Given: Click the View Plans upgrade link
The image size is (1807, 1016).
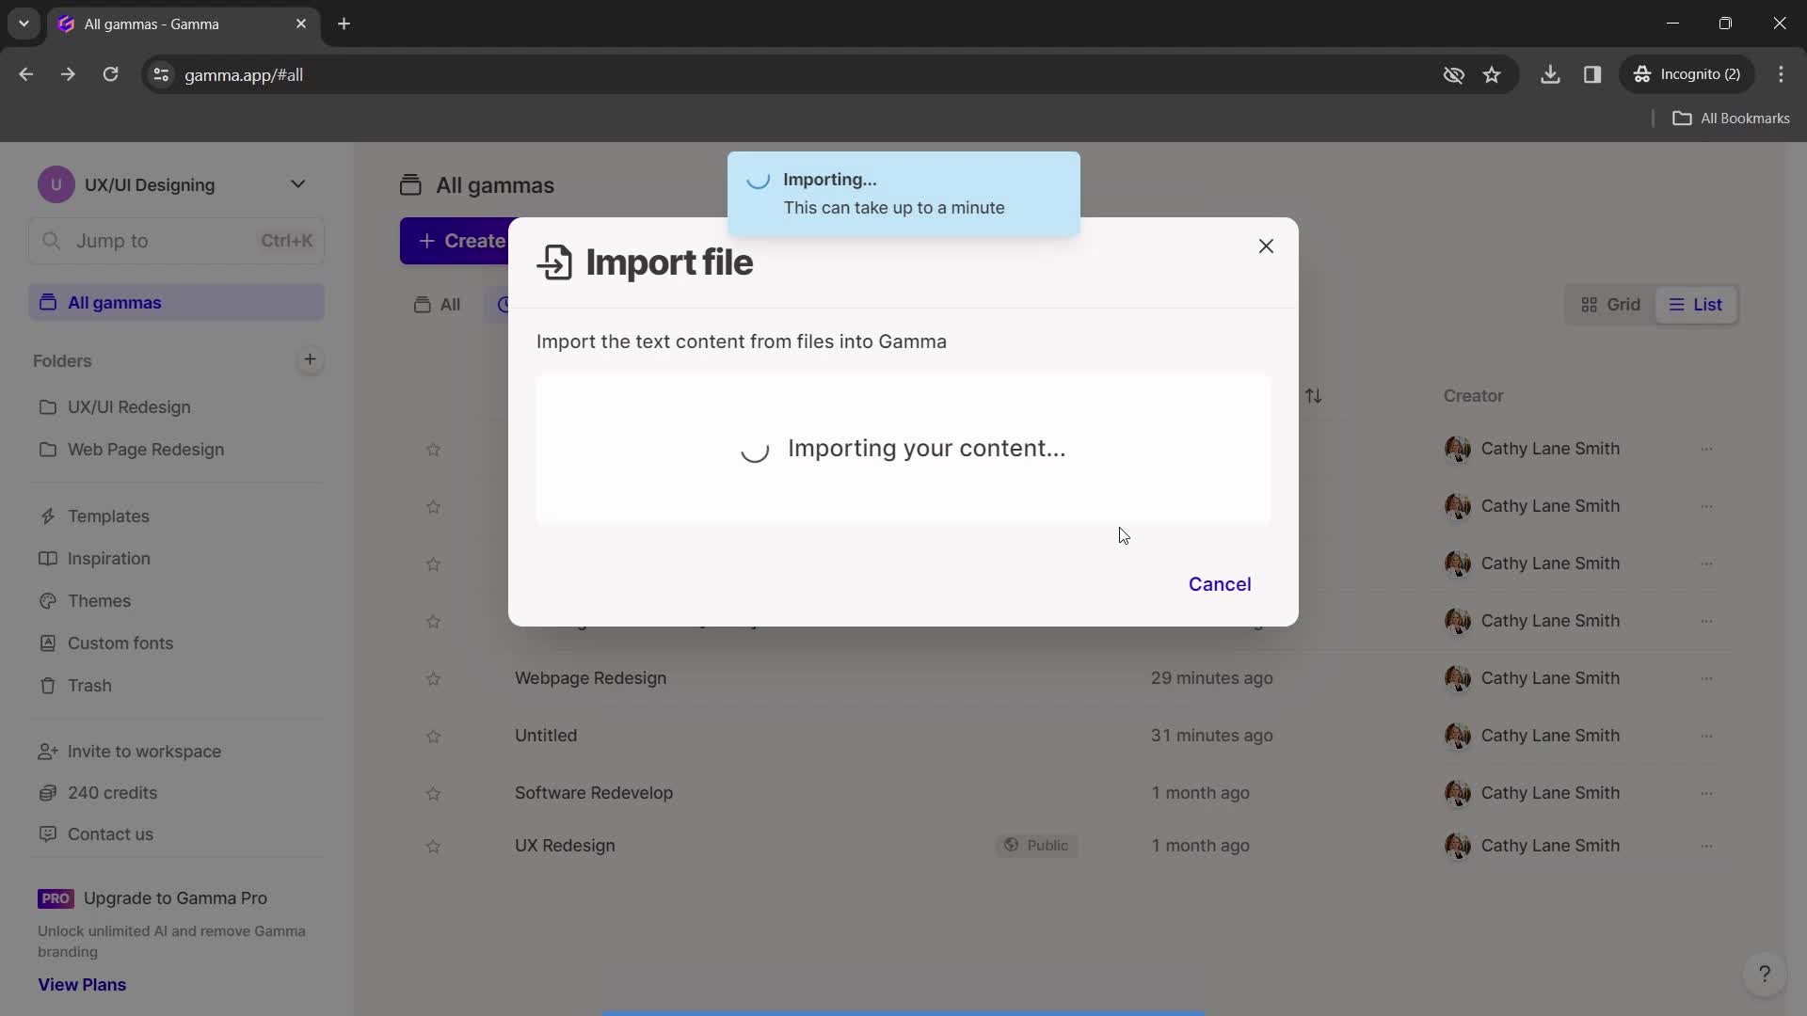Looking at the screenshot, I should [81, 984].
